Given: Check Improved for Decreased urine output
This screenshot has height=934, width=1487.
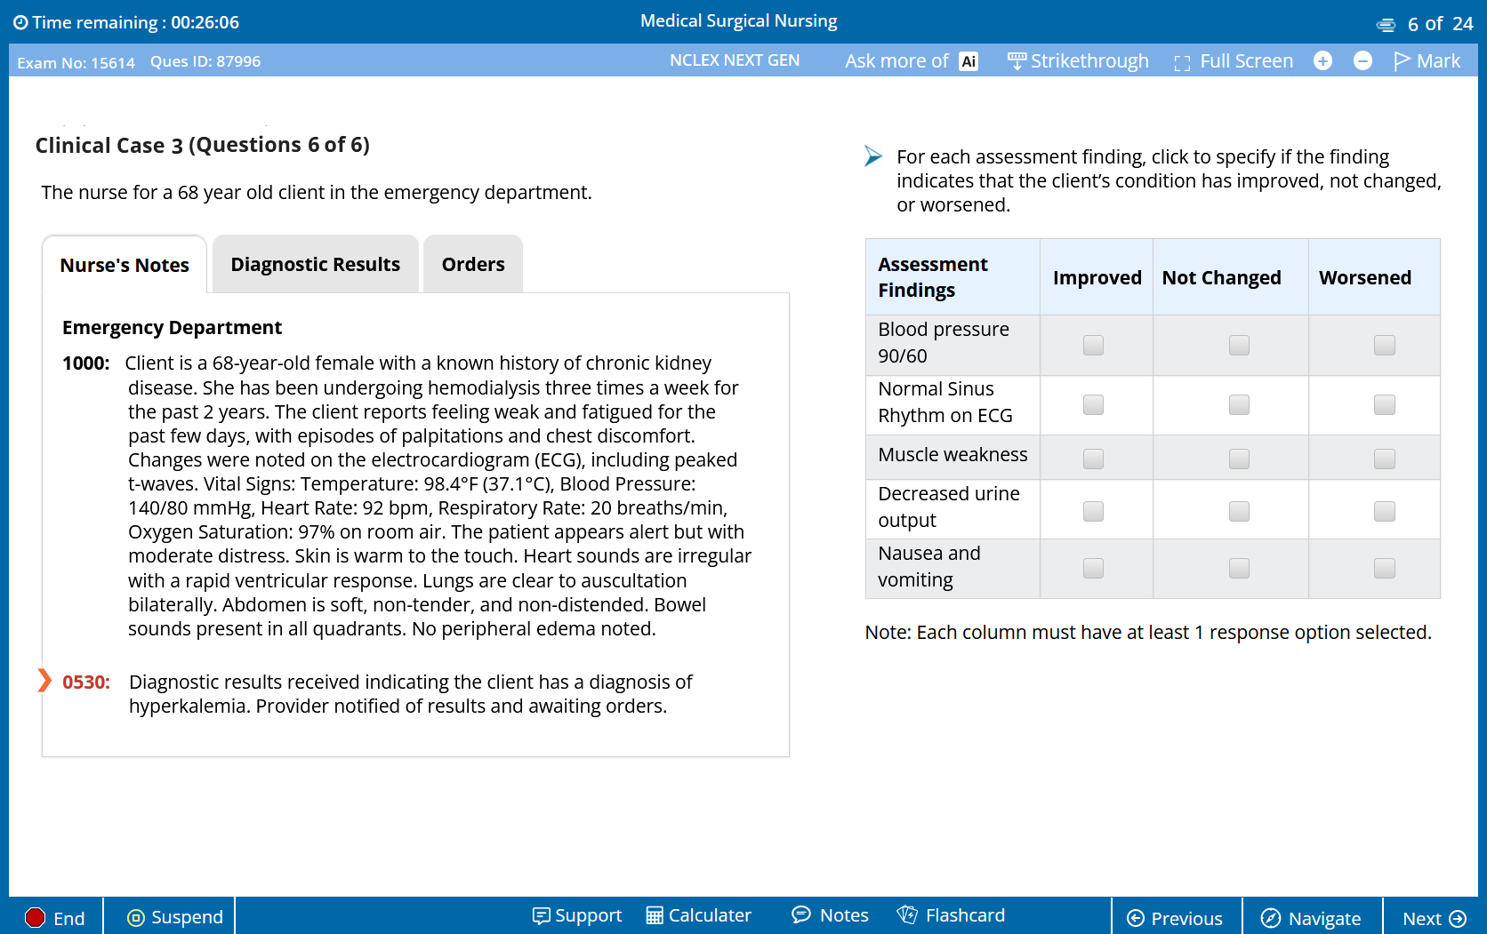Looking at the screenshot, I should [x=1093, y=511].
